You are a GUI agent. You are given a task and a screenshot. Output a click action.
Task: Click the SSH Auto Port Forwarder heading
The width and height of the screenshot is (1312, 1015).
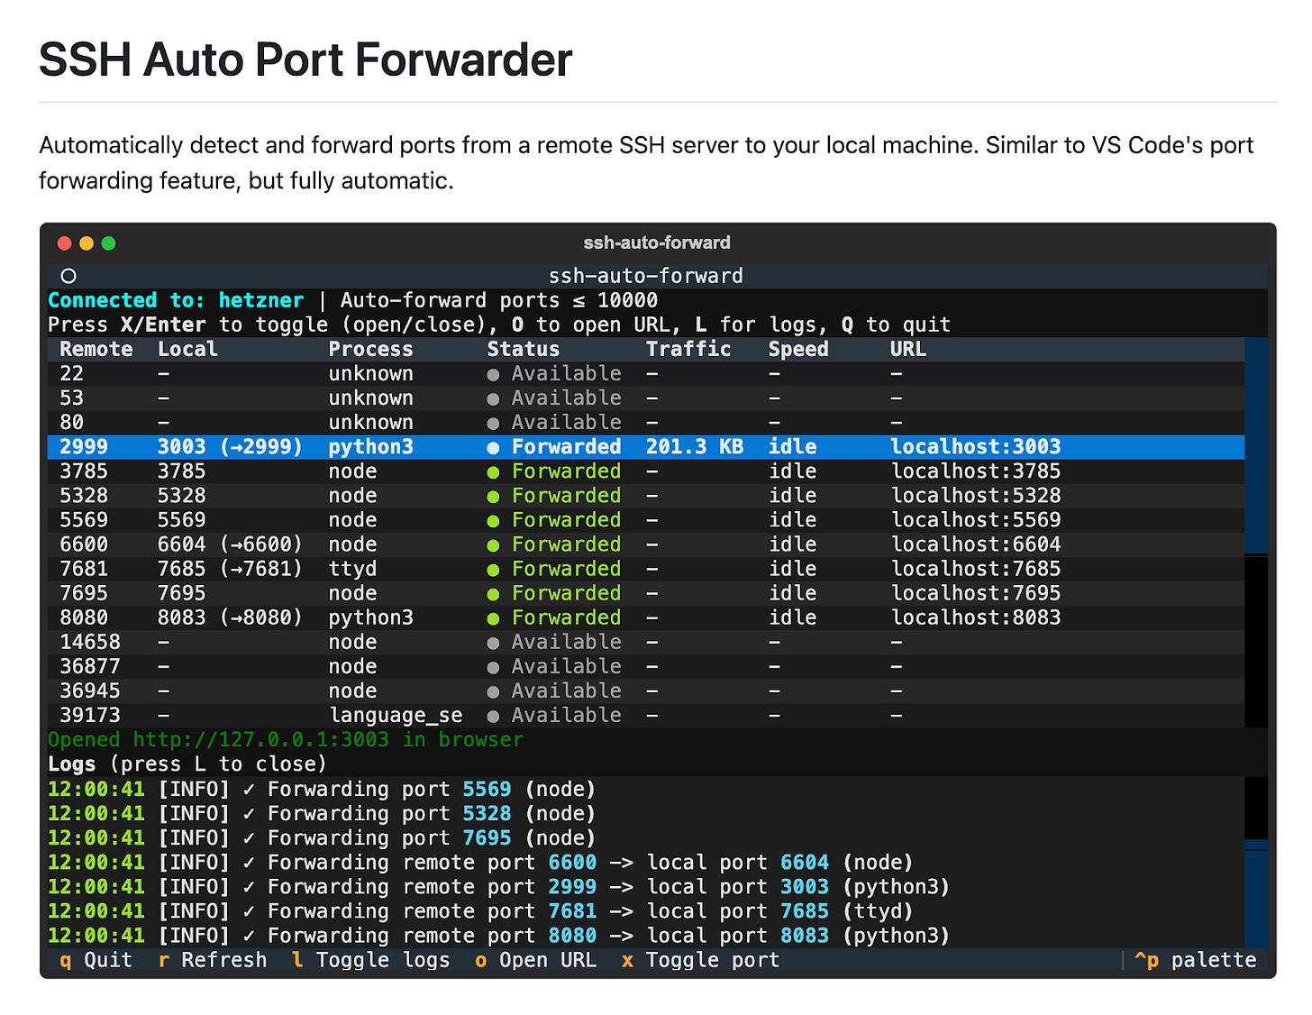pos(305,60)
